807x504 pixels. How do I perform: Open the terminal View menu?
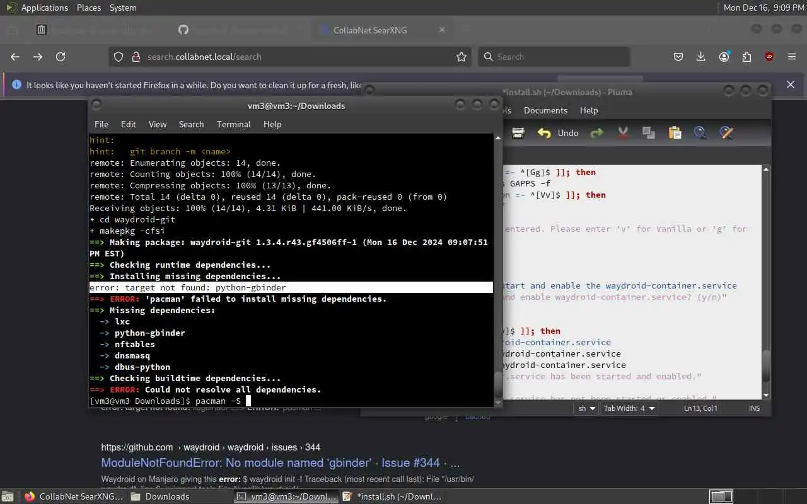click(x=158, y=124)
